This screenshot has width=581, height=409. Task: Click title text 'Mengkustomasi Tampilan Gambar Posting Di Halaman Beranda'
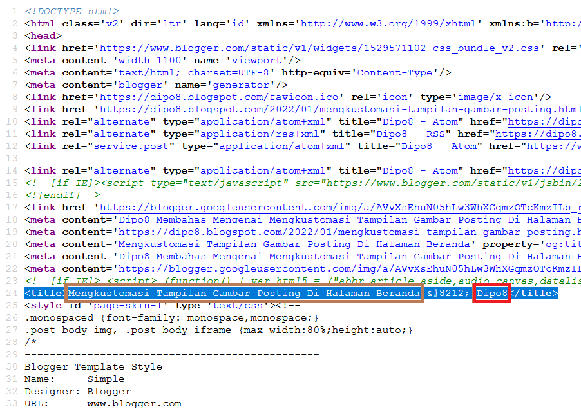244,294
